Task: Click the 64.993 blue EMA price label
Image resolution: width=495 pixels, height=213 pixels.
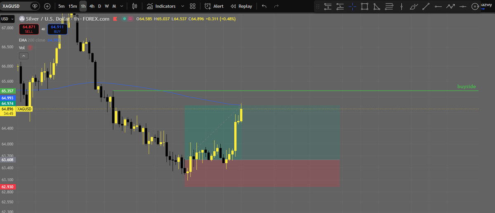Action: coord(8,98)
